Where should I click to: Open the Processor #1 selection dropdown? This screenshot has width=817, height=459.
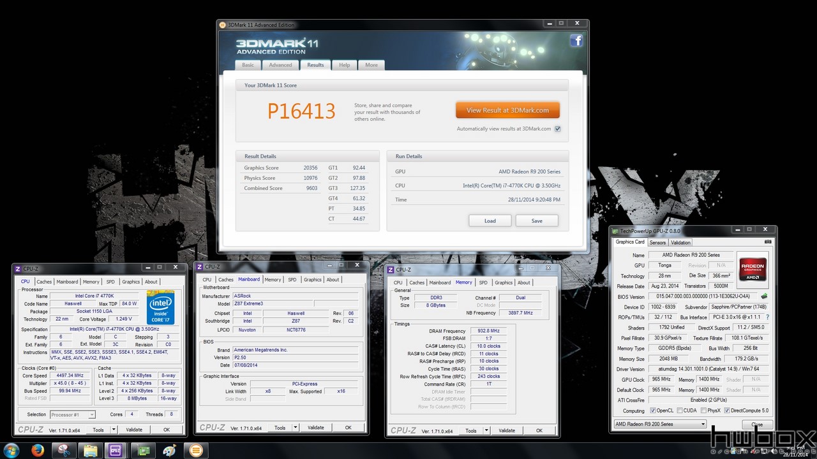point(72,414)
